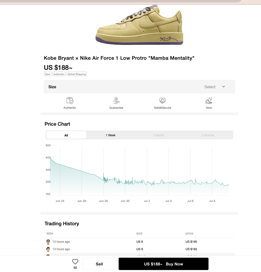Select the All chart range tab

pos(66,135)
